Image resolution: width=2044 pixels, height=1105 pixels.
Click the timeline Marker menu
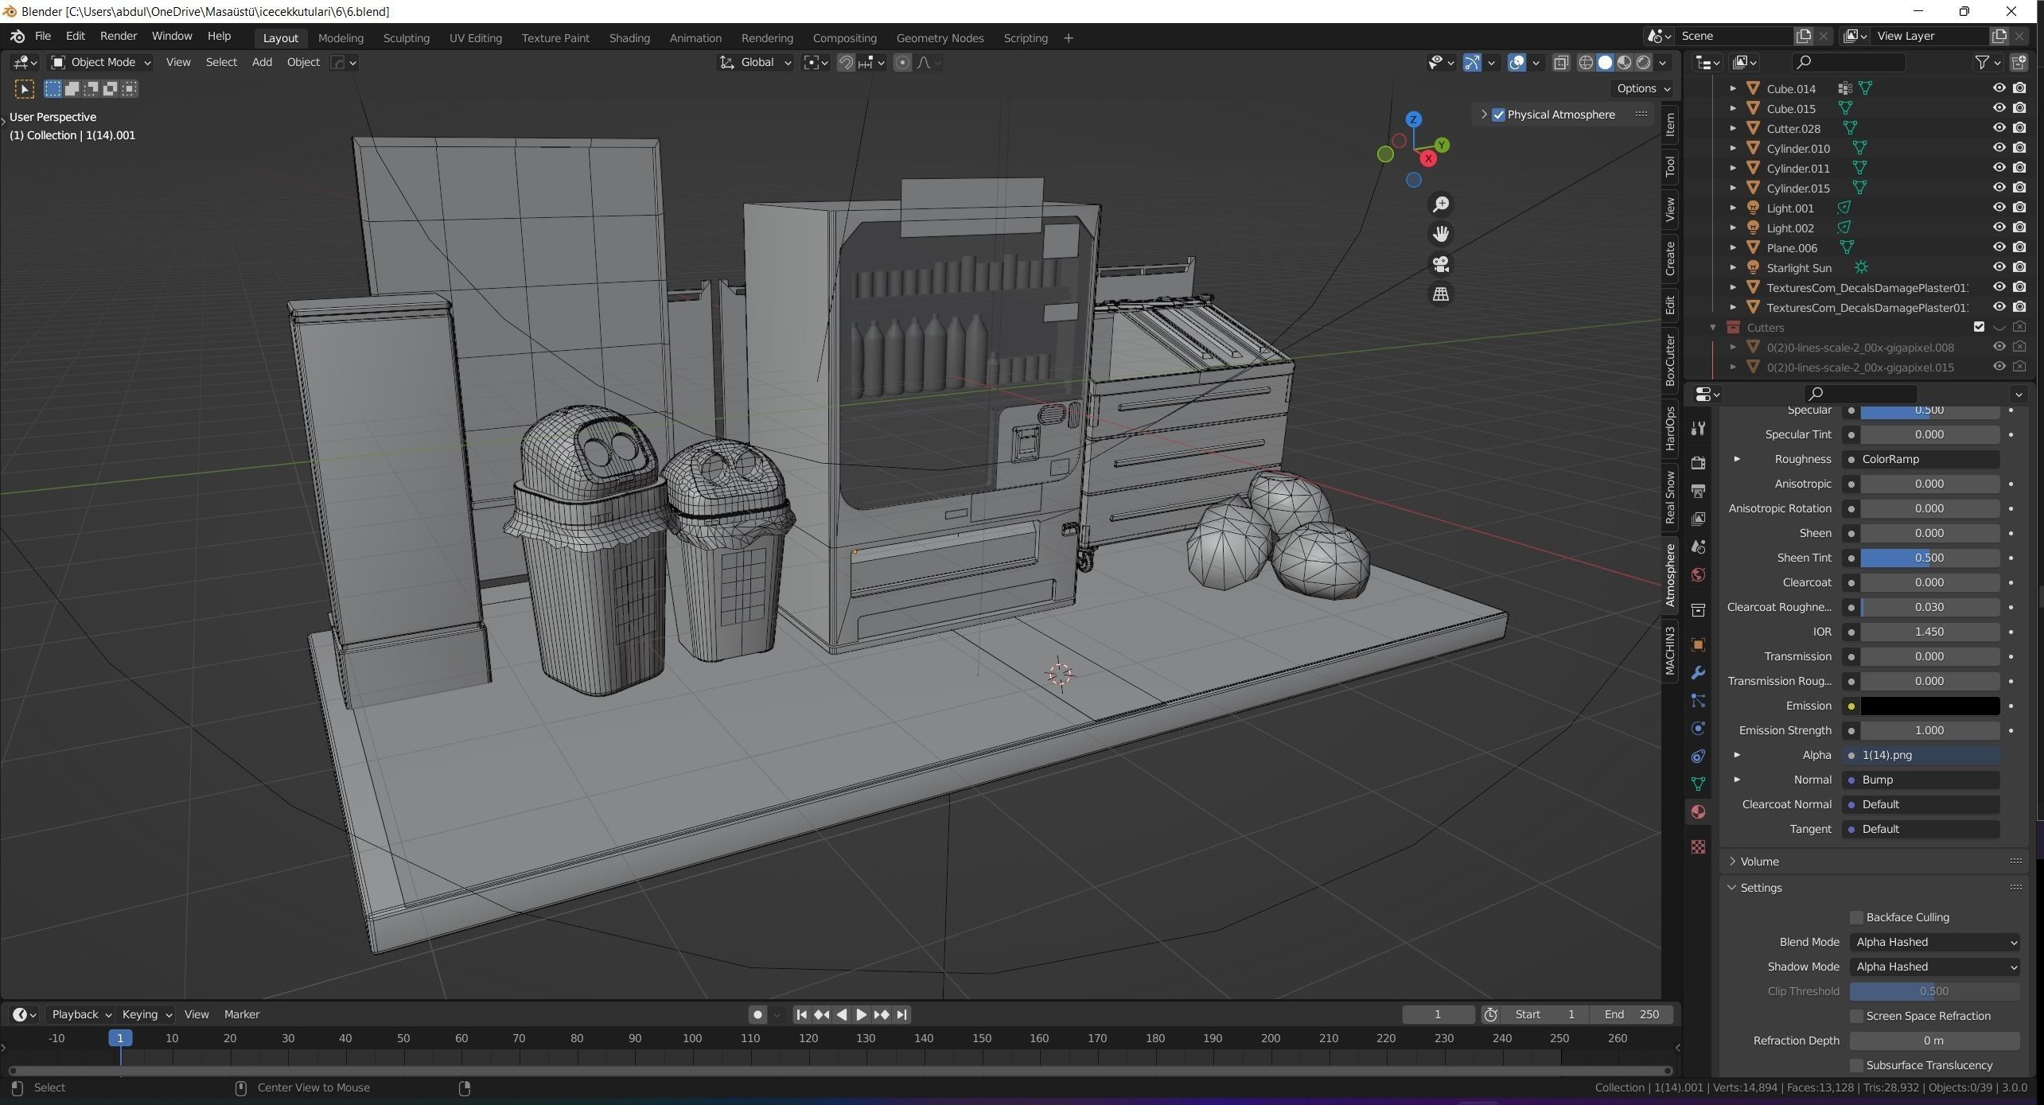[242, 1014]
